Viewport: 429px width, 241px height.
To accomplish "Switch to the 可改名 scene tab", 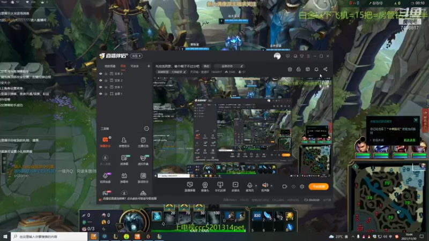I will (135, 66).
